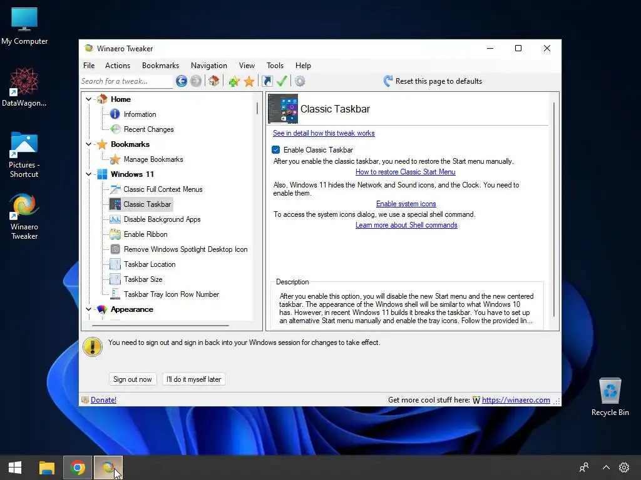This screenshot has width=641, height=480.
Task: Click the Winaero Tweaker taskbar button
Action: [108, 467]
